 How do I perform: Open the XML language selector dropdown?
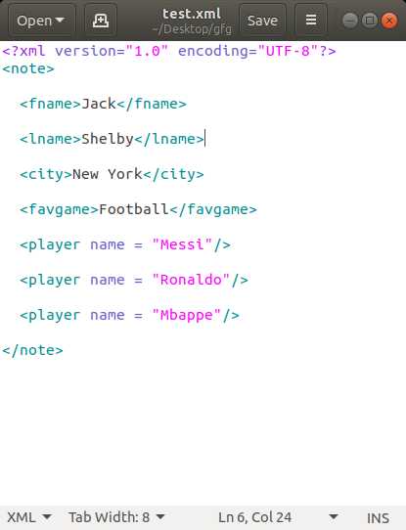tap(29, 517)
